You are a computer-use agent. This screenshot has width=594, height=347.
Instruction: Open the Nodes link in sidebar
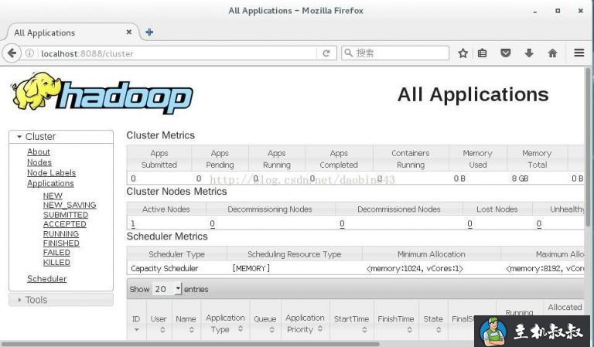[x=39, y=162]
